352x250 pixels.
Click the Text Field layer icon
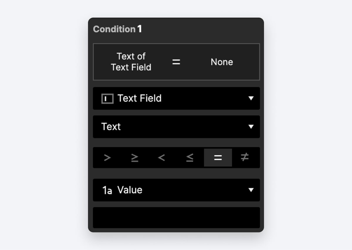107,98
